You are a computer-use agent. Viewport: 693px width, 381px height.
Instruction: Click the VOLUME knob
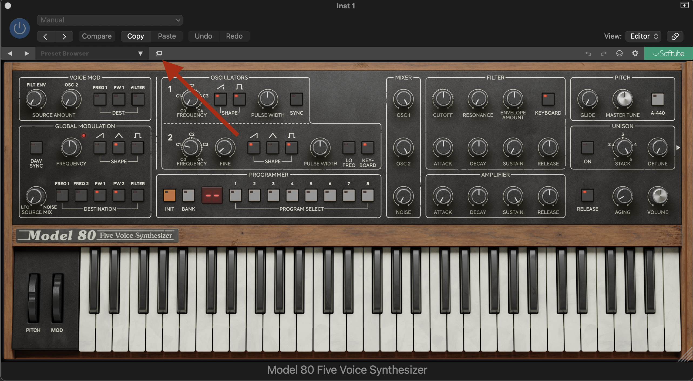point(658,196)
